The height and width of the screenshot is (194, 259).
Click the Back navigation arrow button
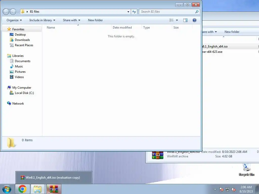tap(6, 12)
